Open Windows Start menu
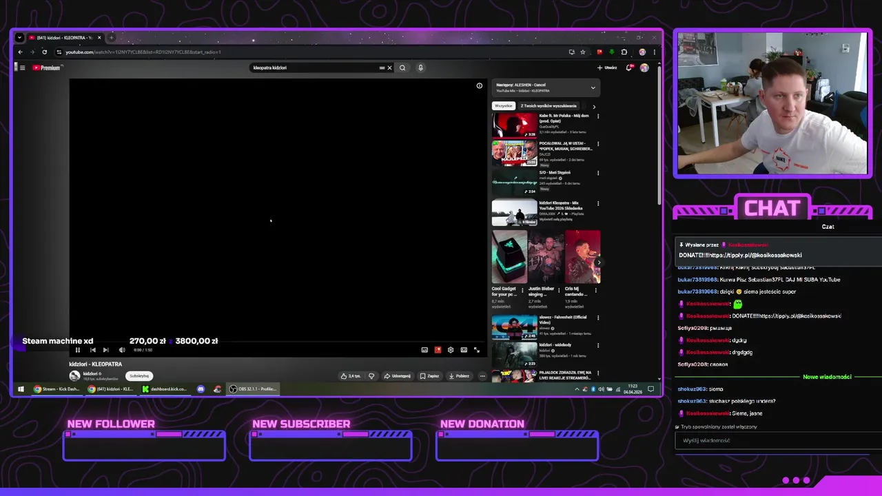Screen dimensions: 882x496 pos(20,389)
